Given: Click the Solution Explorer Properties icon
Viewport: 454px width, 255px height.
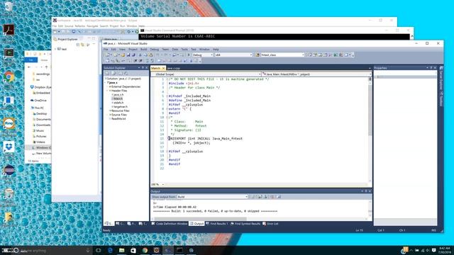Looking at the screenshot, I should pos(107,74).
